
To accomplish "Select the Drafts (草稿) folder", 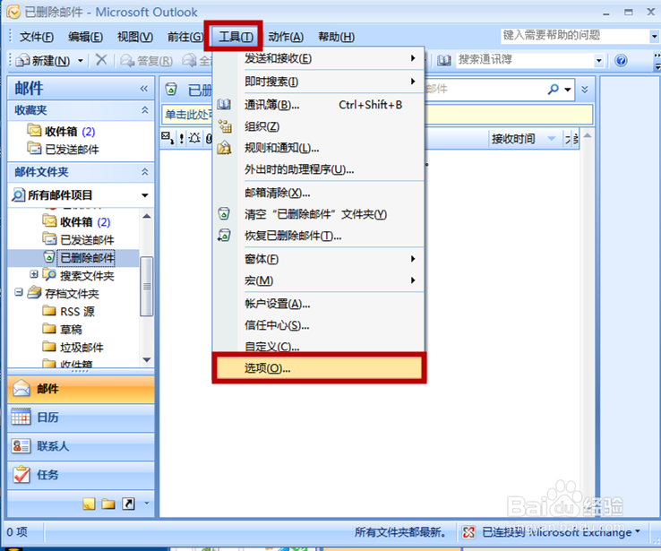I will tap(63, 329).
